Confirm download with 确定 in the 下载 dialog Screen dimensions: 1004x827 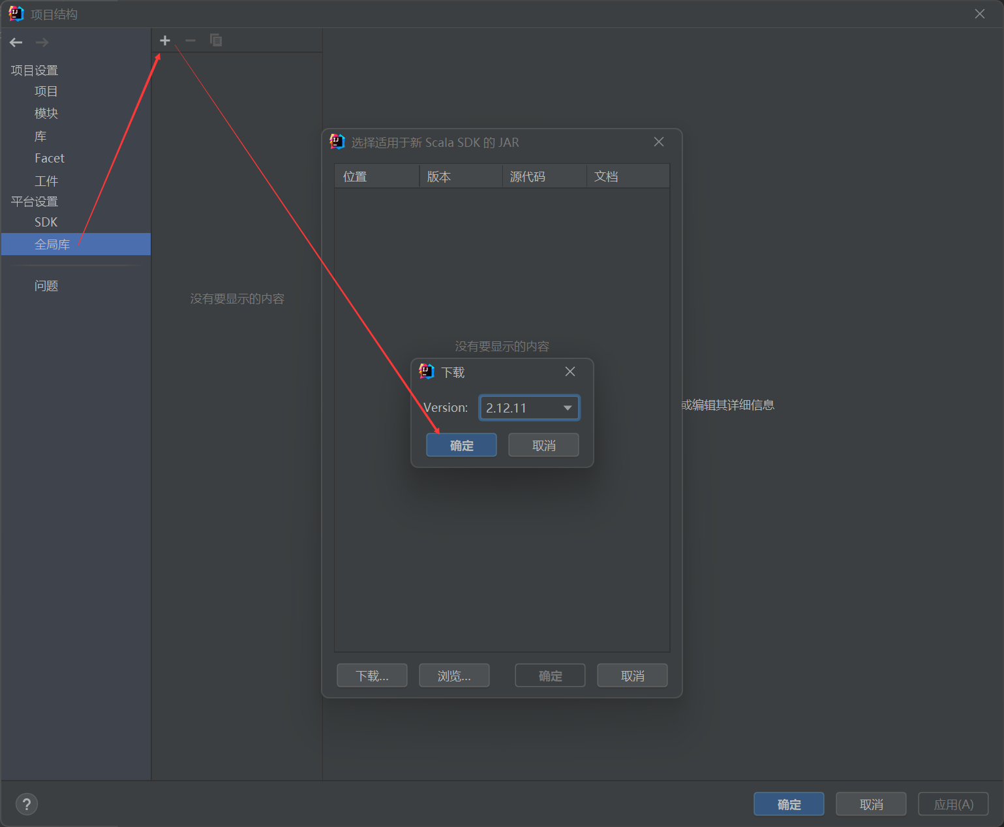(x=461, y=445)
